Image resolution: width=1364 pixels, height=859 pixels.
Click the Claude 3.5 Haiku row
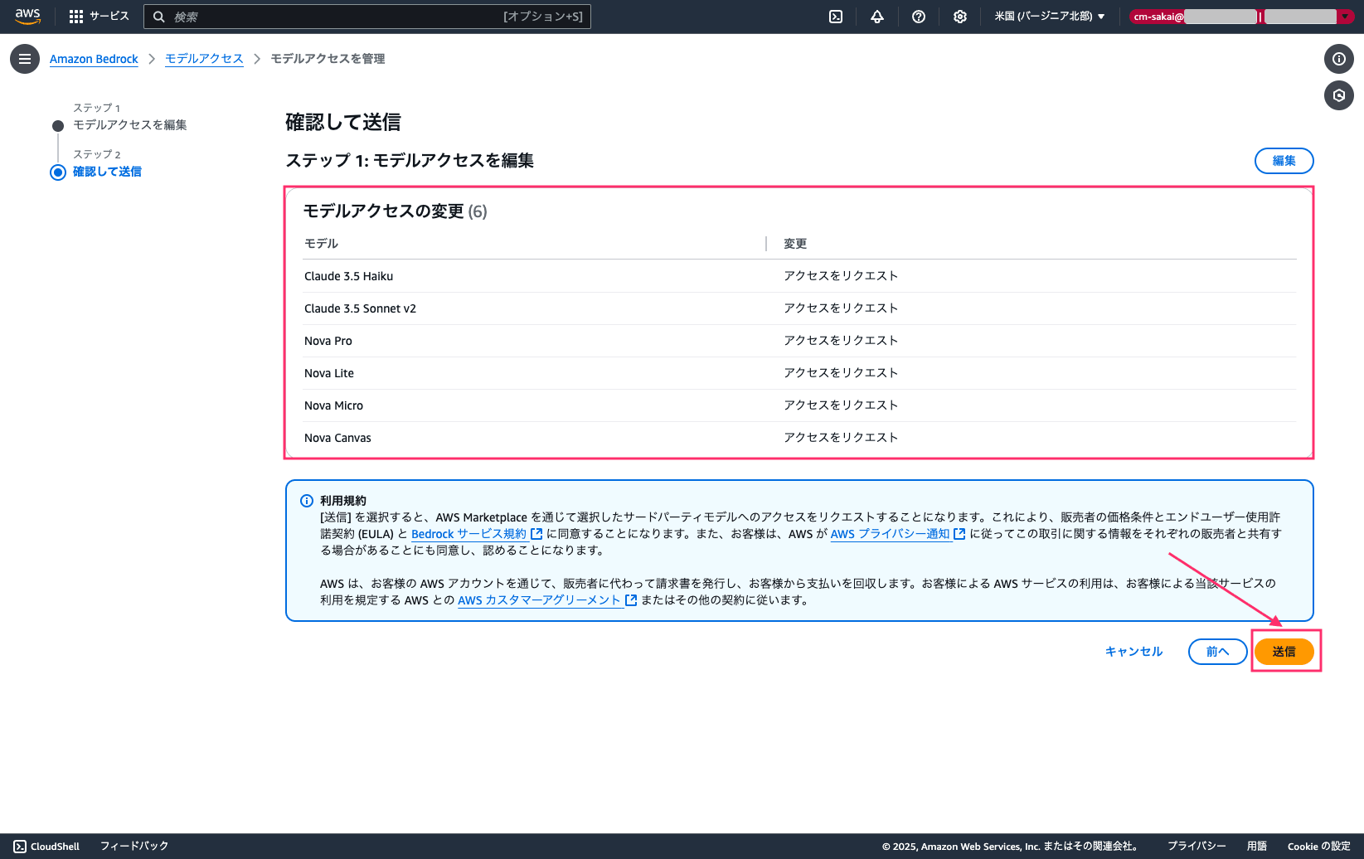pos(800,276)
